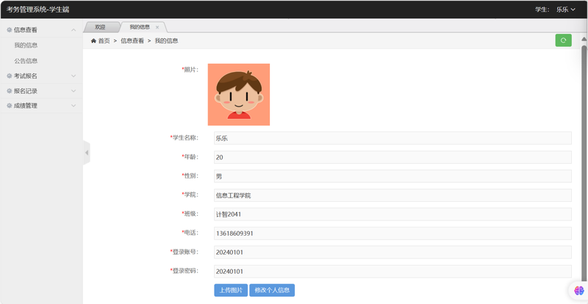The width and height of the screenshot is (588, 304).
Task: Expand the 成绩管理 menu chevron
Action: (x=73, y=106)
